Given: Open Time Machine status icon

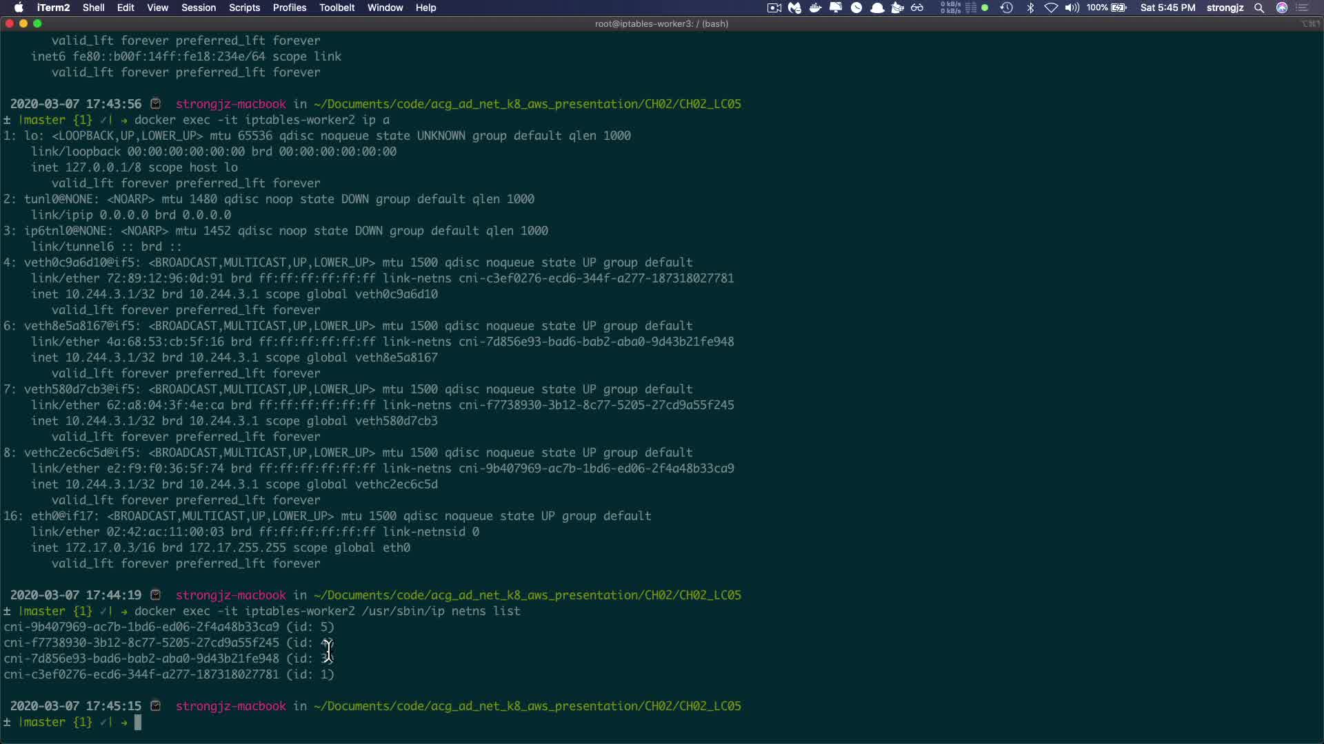Looking at the screenshot, I should pyautogui.click(x=1006, y=8).
